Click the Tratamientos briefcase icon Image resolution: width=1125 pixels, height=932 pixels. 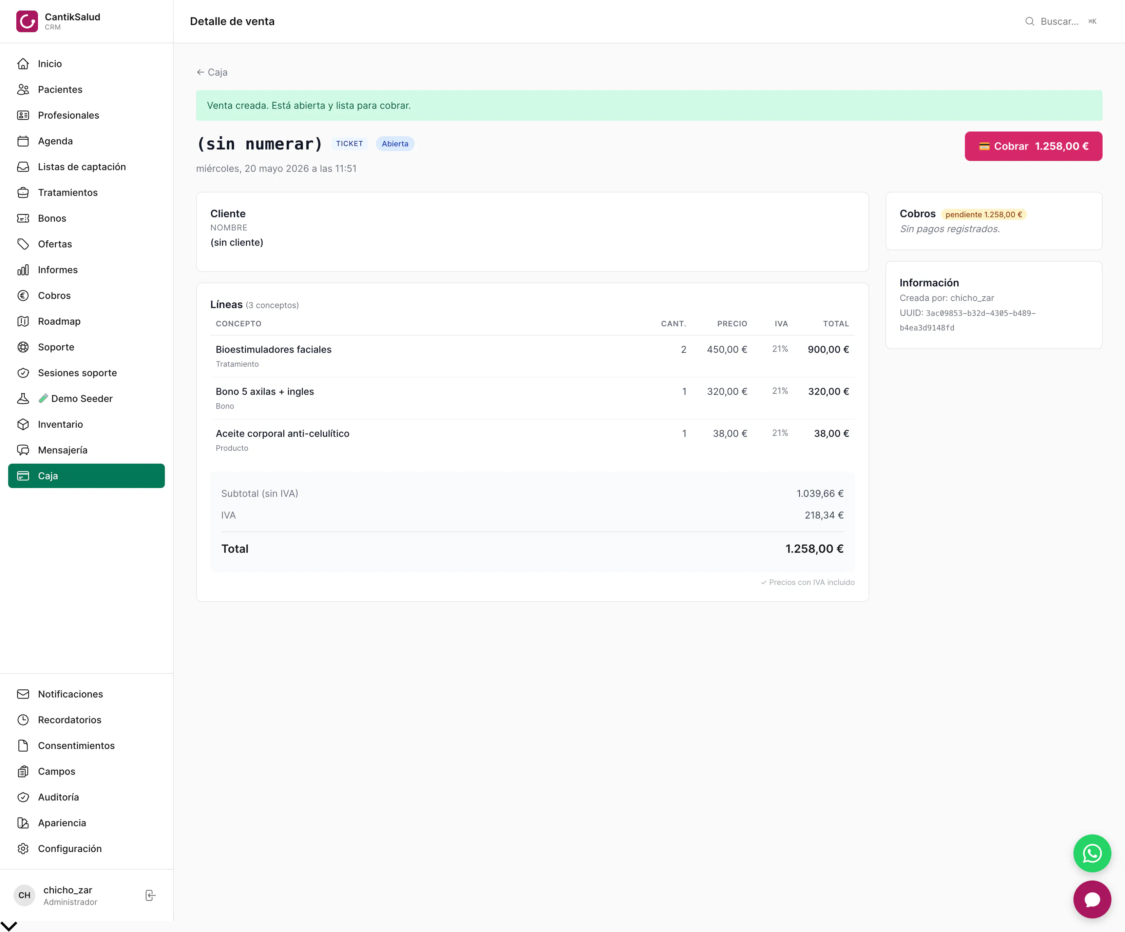(x=23, y=193)
